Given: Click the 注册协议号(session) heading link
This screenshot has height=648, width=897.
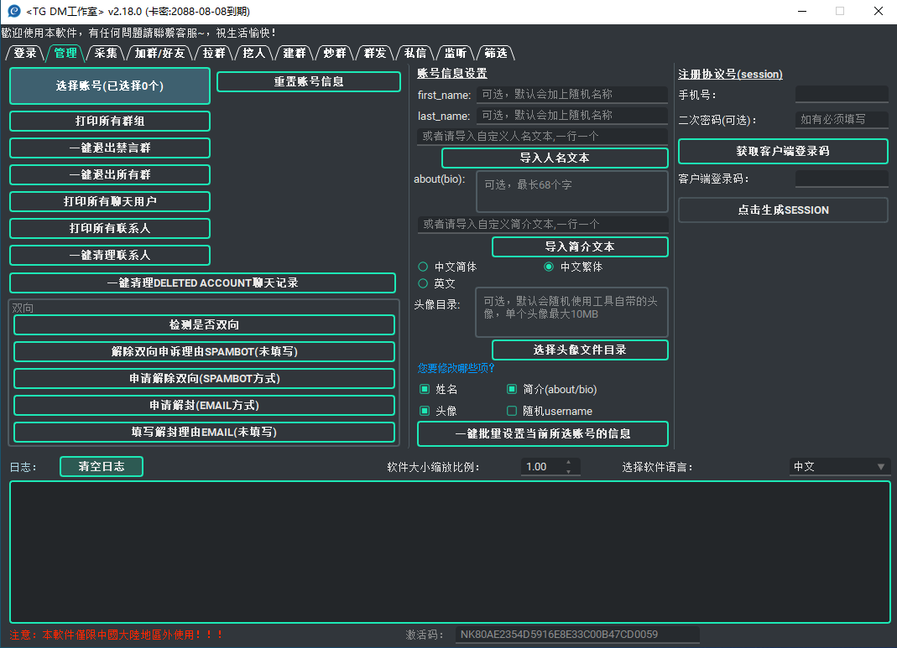Looking at the screenshot, I should pyautogui.click(x=731, y=75).
